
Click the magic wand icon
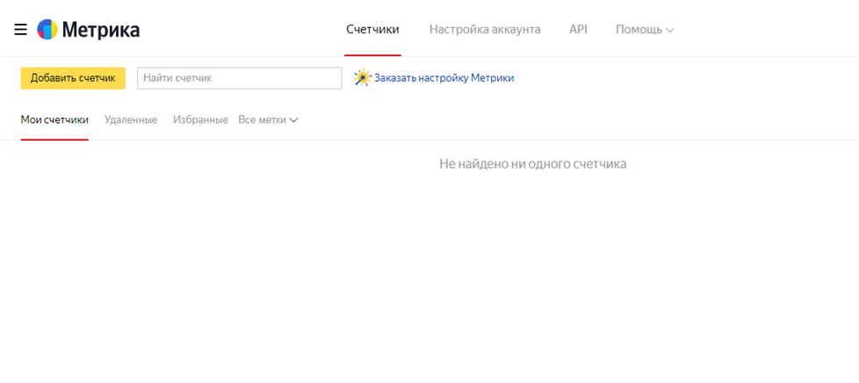click(x=362, y=78)
